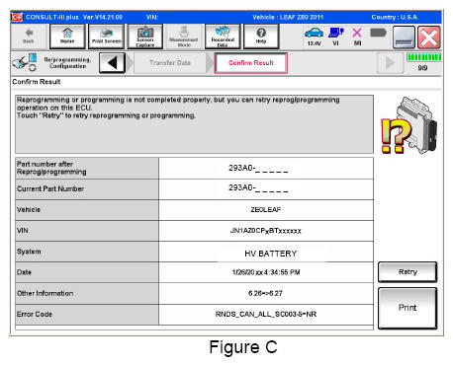Click the Print Screen toolbar button

[x=106, y=37]
